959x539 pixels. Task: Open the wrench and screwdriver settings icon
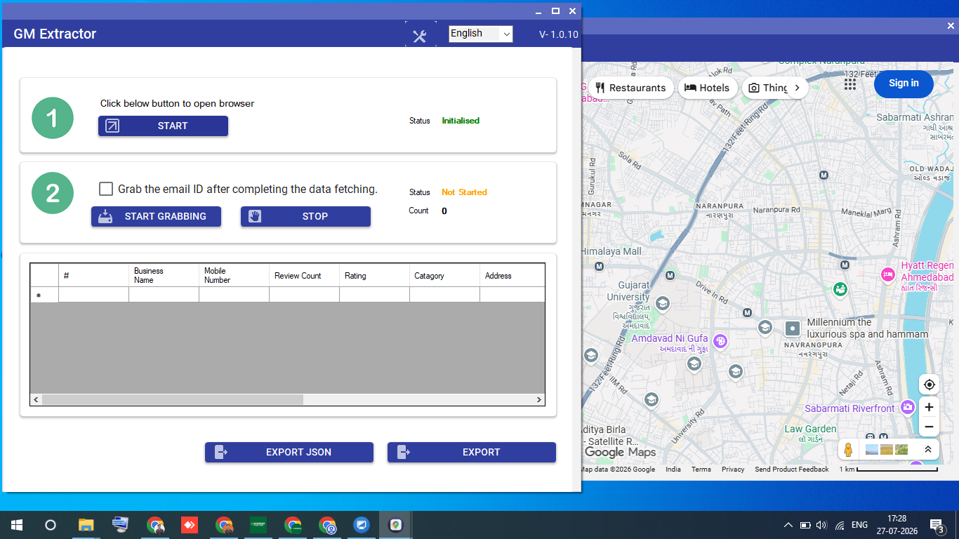pyautogui.click(x=420, y=36)
